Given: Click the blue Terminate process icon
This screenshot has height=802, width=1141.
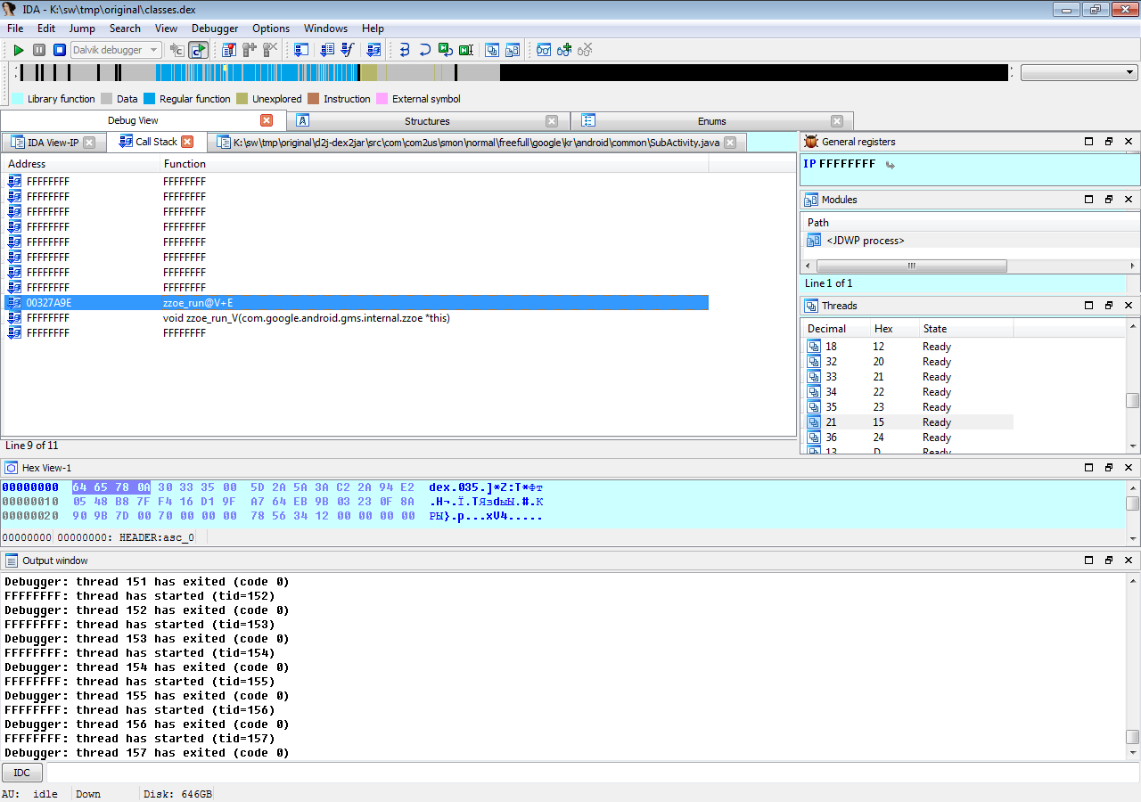Looking at the screenshot, I should point(60,50).
